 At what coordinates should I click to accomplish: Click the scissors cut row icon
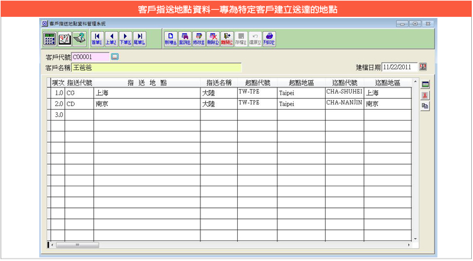pos(425,95)
